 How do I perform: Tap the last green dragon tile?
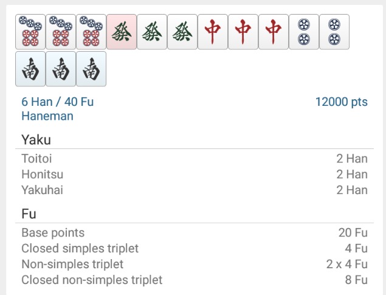(x=182, y=32)
